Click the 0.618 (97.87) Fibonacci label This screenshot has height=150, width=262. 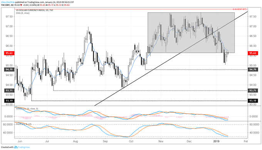click(x=240, y=9)
